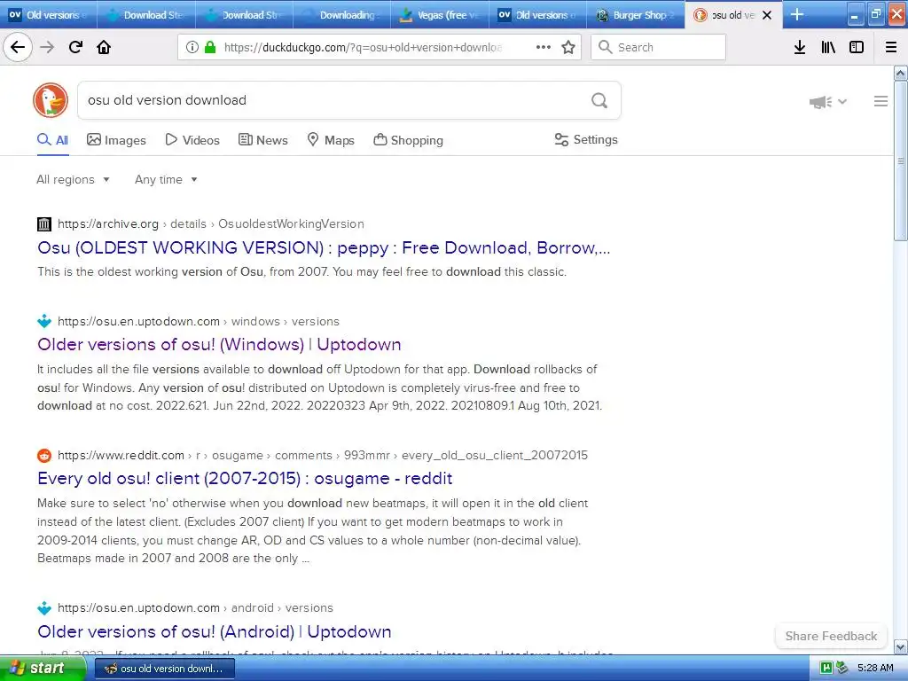The image size is (908, 681).
Task: Switch to second Download Str tab
Action: tap(244, 15)
